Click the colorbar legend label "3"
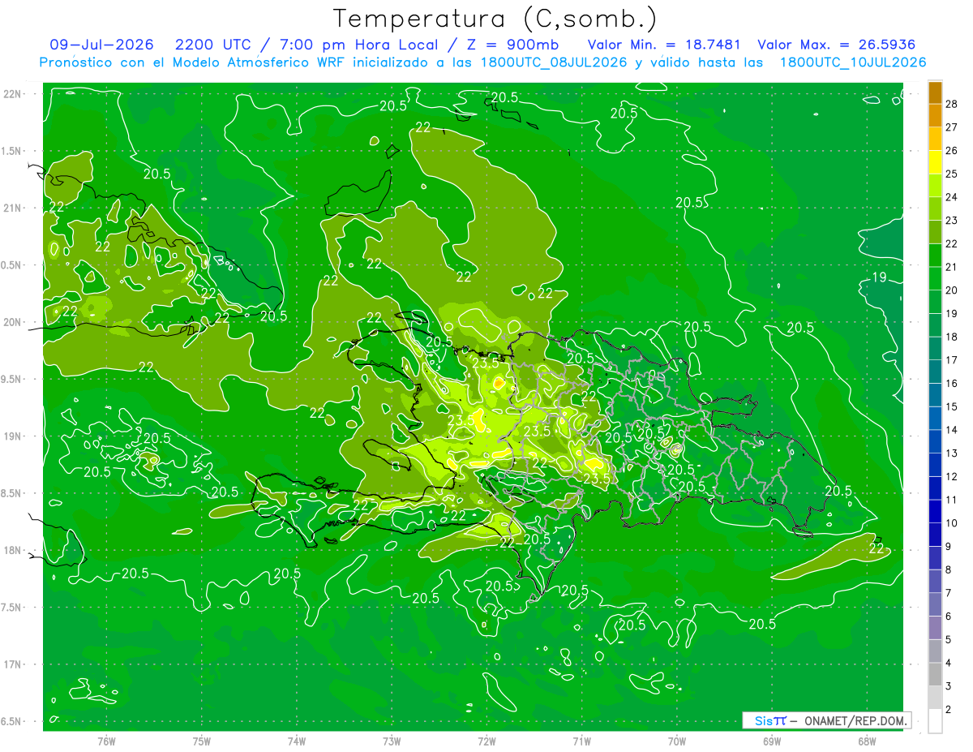Viewport: 973px width, 752px height. 949,686
